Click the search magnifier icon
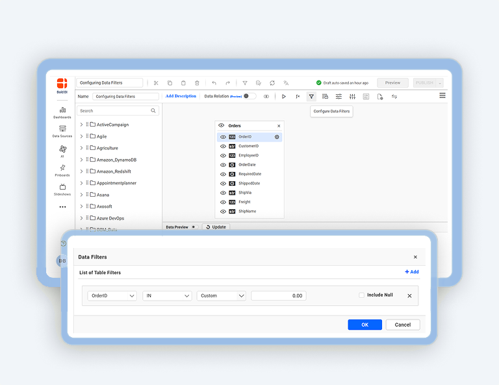The width and height of the screenshot is (499, 385). click(x=153, y=110)
